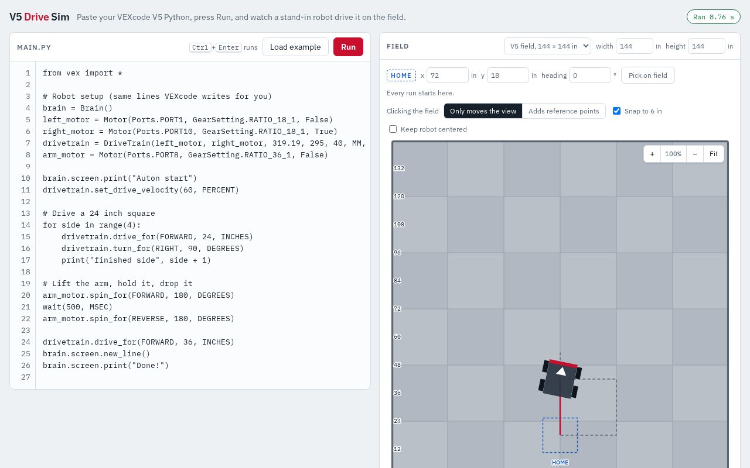This screenshot has height=468, width=750.
Task: Run the Python program
Action: [348, 47]
